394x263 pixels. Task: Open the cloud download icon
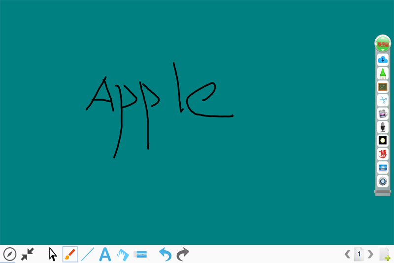pos(383,60)
